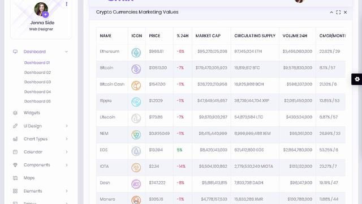The width and height of the screenshot is (362, 204).
Task: Sort by VOLUME 24H column header
Action: (295, 36)
